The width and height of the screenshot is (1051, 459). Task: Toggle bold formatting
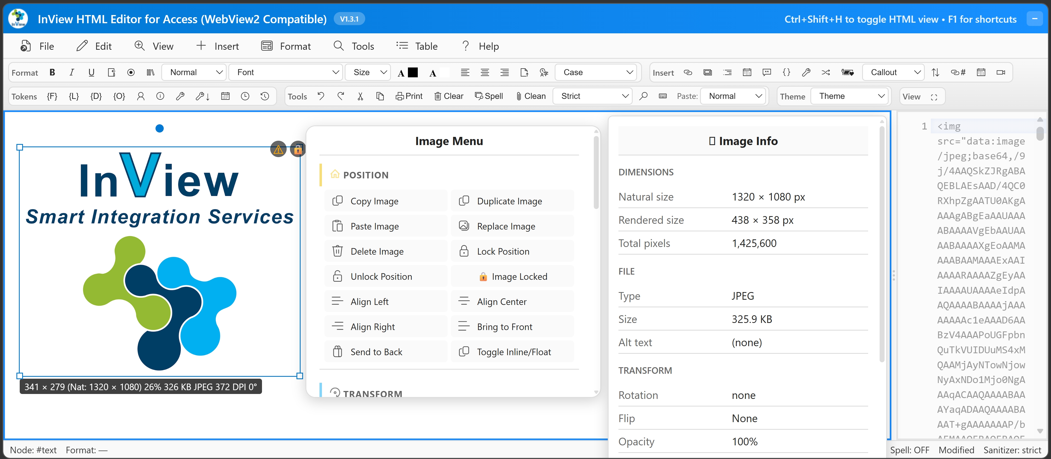pos(52,72)
